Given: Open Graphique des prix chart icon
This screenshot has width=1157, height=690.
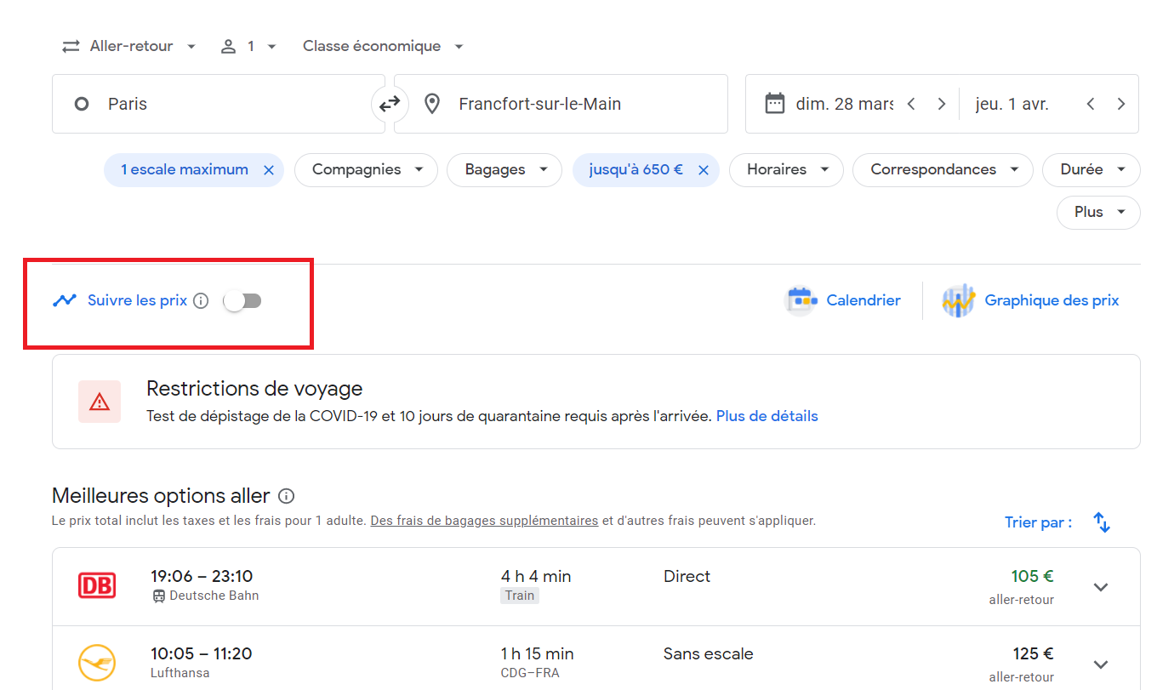Looking at the screenshot, I should (958, 300).
